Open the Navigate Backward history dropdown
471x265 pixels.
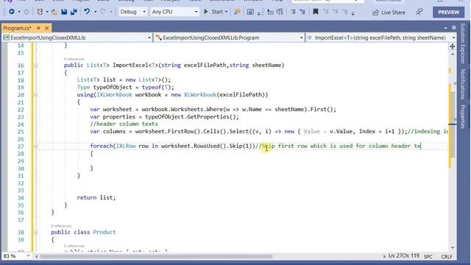tap(19, 12)
